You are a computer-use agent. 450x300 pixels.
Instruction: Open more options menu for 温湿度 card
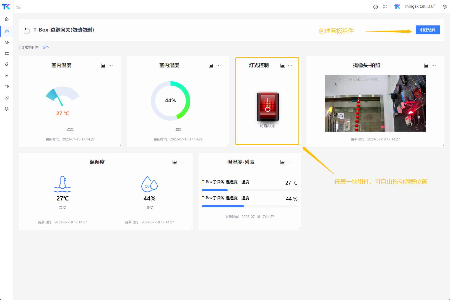[x=182, y=162]
